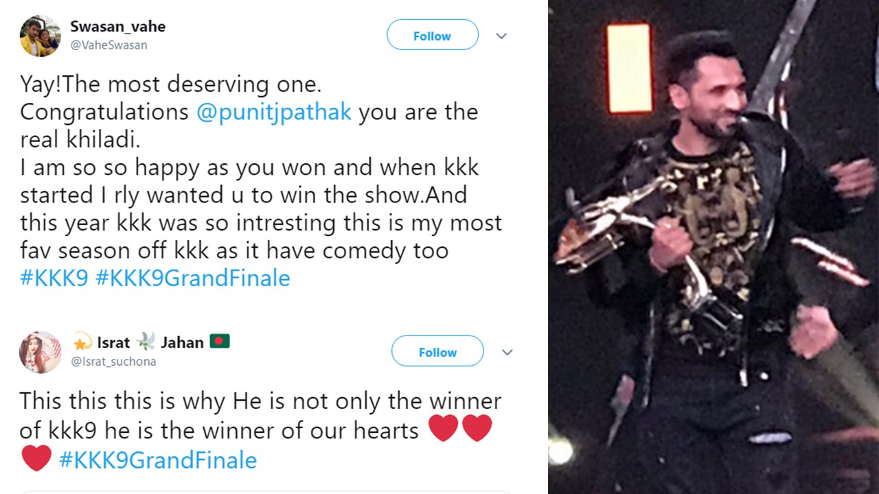Click the @Israt_suchona handle
The height and width of the screenshot is (494, 879).
pos(113,362)
